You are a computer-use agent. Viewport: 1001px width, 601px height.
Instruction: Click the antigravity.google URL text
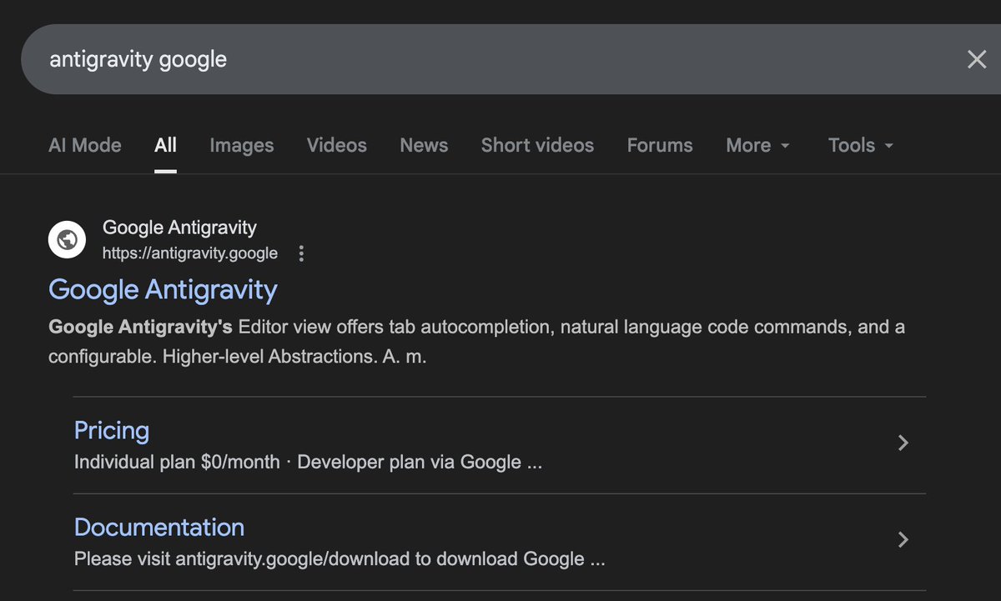tap(190, 253)
